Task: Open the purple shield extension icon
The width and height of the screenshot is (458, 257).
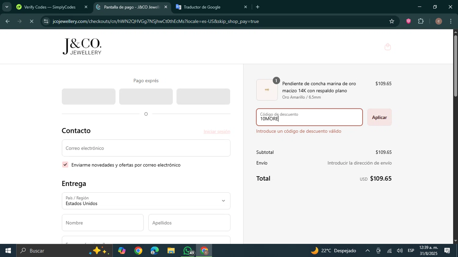Action: [x=409, y=21]
